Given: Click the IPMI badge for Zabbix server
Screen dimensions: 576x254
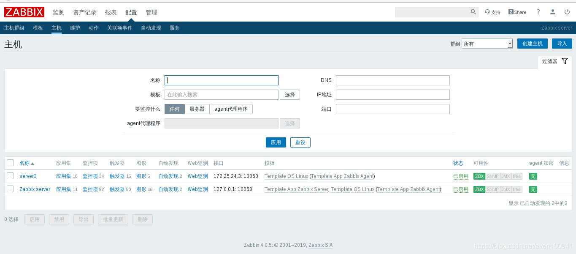Looking at the screenshot, I should point(517,189).
